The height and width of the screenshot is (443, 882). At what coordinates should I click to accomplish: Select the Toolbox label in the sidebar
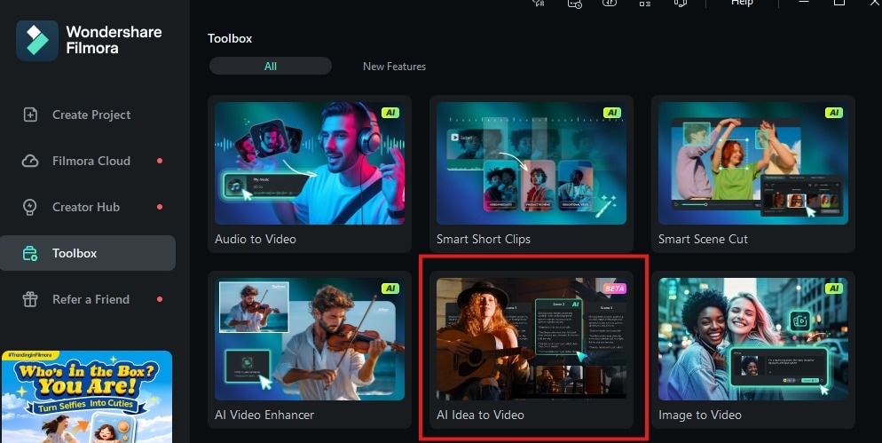(75, 253)
